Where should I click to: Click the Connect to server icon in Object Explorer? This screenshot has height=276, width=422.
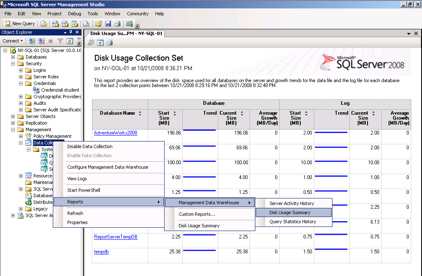pyautogui.click(x=32, y=40)
